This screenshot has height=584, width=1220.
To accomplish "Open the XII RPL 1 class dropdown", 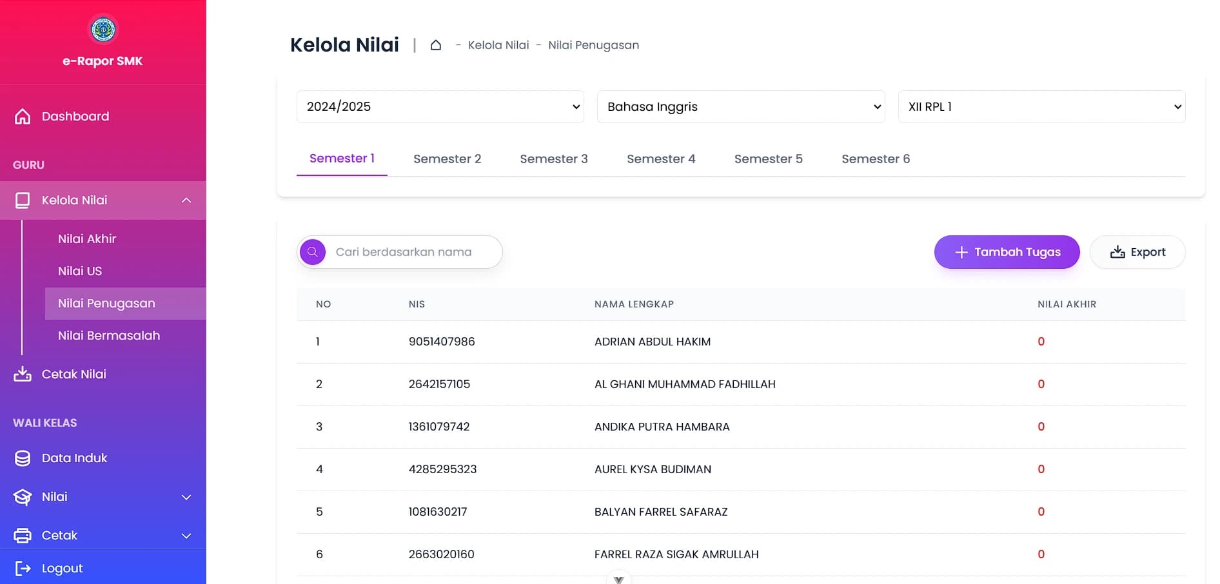I will tap(1041, 107).
